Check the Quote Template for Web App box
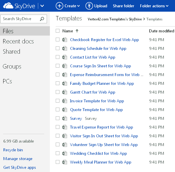Screen dimensions: 175x172 pyautogui.click(x=57, y=110)
